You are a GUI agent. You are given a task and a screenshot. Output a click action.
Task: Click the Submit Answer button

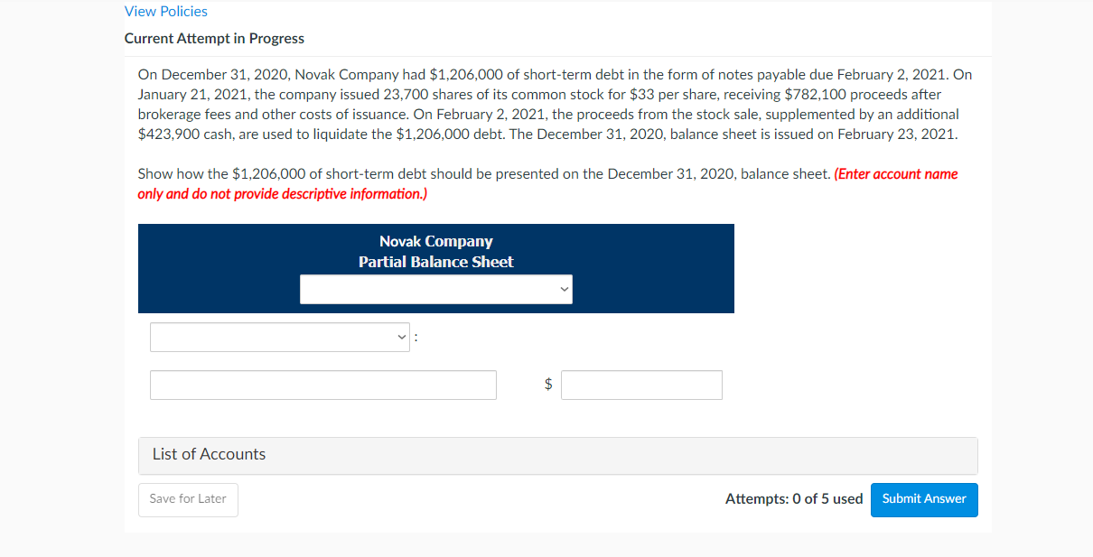(x=924, y=499)
